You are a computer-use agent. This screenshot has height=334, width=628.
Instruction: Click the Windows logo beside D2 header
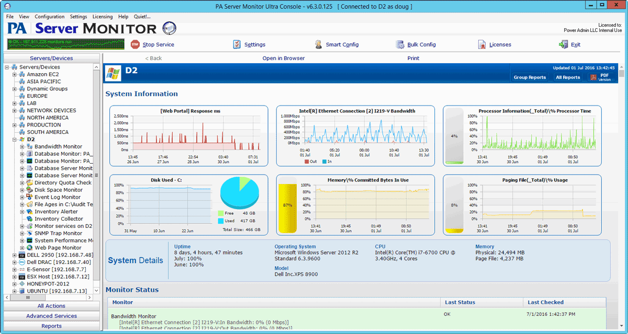pyautogui.click(x=113, y=73)
